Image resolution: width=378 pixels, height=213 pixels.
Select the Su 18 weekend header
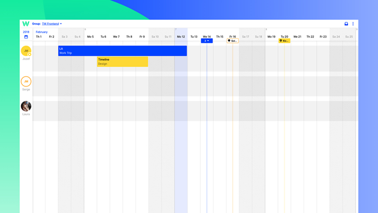pyautogui.click(x=258, y=37)
